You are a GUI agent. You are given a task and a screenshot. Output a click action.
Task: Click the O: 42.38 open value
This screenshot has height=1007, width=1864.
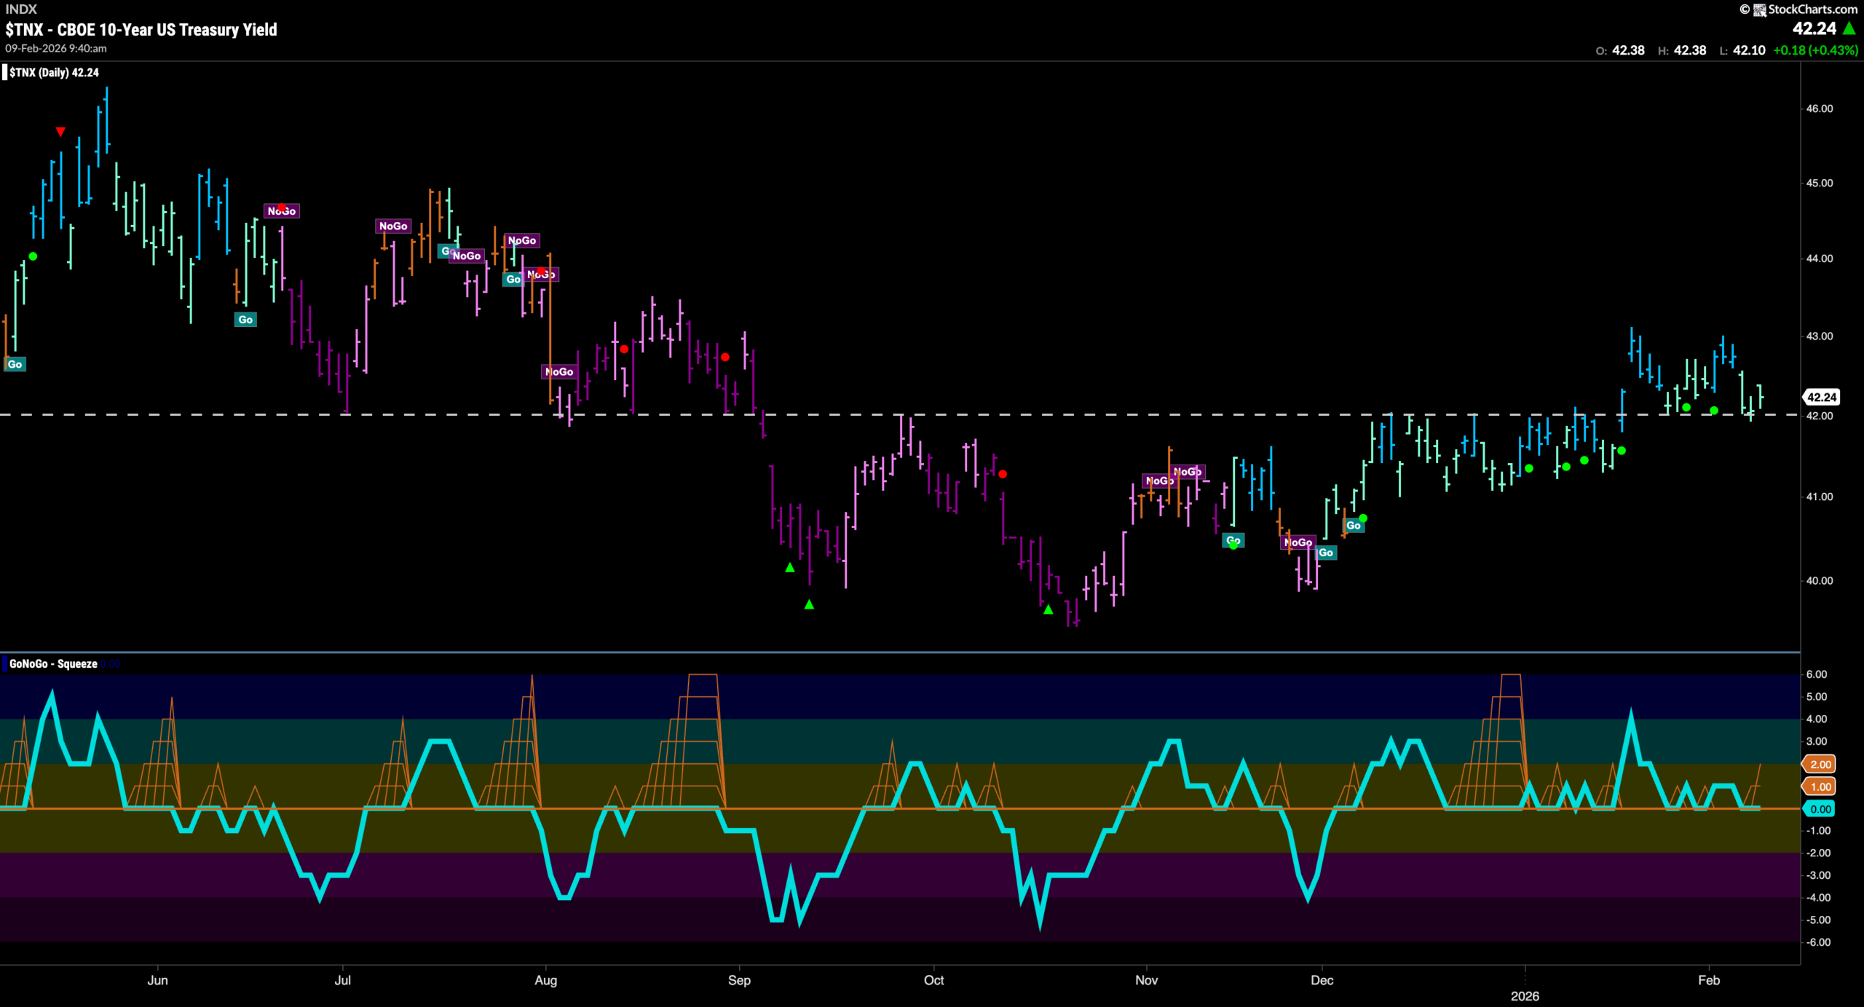tap(1620, 50)
